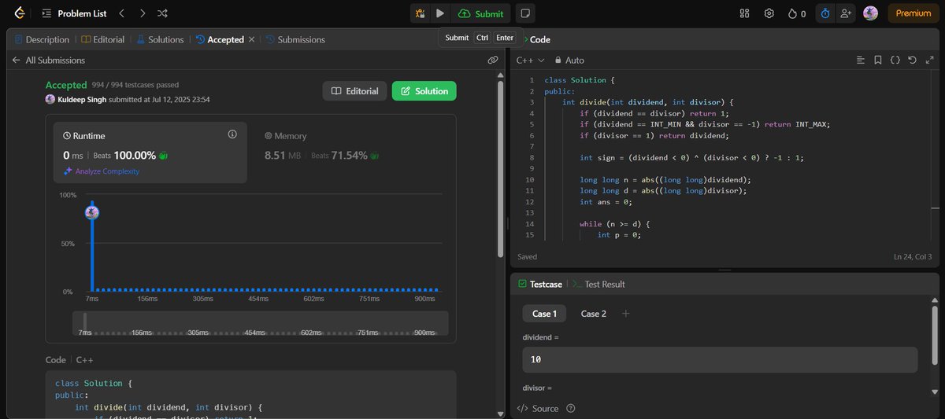
Task: Go to the next problem arrow
Action: click(142, 13)
